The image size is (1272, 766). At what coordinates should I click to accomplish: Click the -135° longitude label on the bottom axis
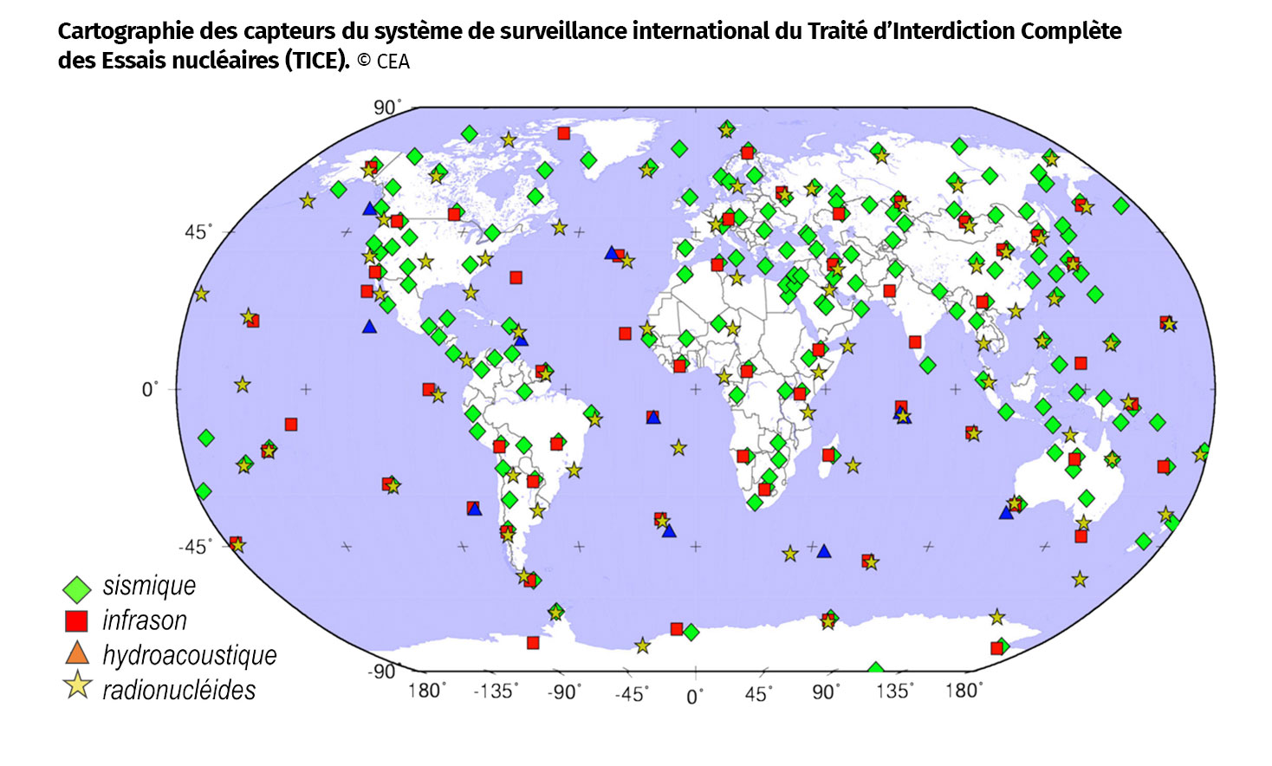click(496, 691)
